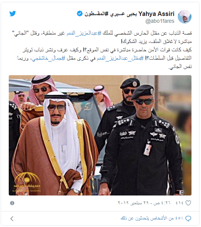Open the @abo1fares handle link
201x227 pixels.
(x=160, y=21)
